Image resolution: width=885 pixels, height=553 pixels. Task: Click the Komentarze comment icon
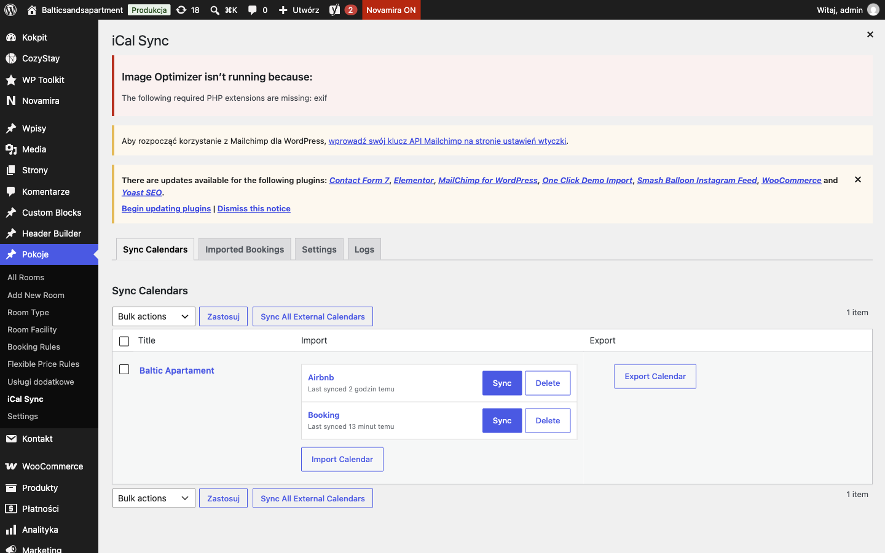click(11, 192)
